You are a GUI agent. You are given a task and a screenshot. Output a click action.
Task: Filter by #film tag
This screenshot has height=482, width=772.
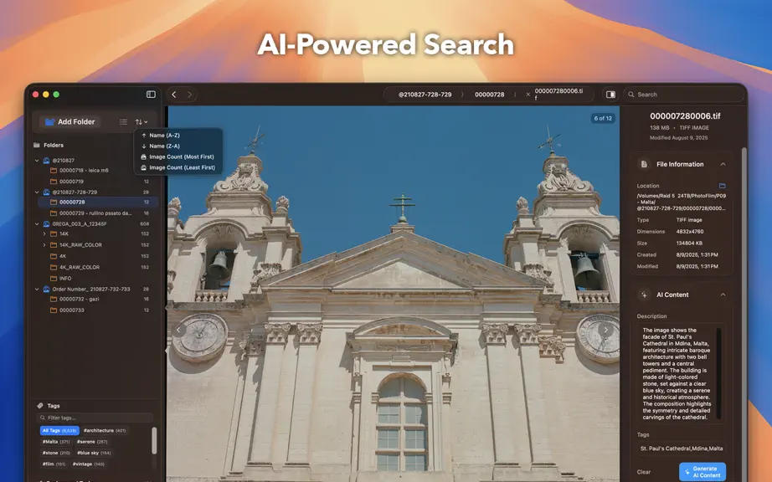click(54, 464)
